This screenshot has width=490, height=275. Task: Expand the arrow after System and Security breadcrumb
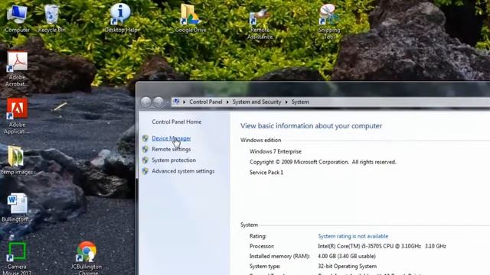point(286,102)
